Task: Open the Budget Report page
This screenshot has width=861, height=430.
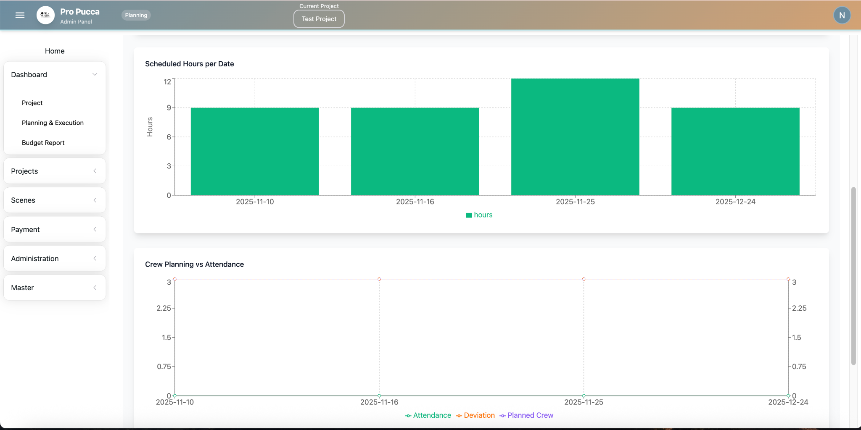Action: [x=43, y=143]
